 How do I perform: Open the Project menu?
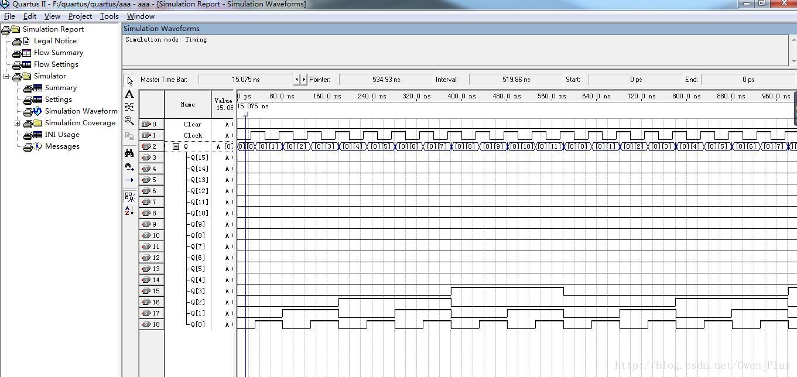pyautogui.click(x=80, y=16)
